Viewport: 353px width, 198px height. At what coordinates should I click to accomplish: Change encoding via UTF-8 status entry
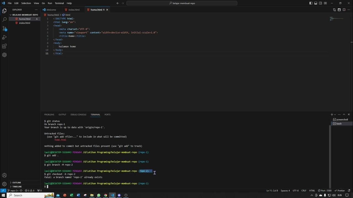[296, 191]
